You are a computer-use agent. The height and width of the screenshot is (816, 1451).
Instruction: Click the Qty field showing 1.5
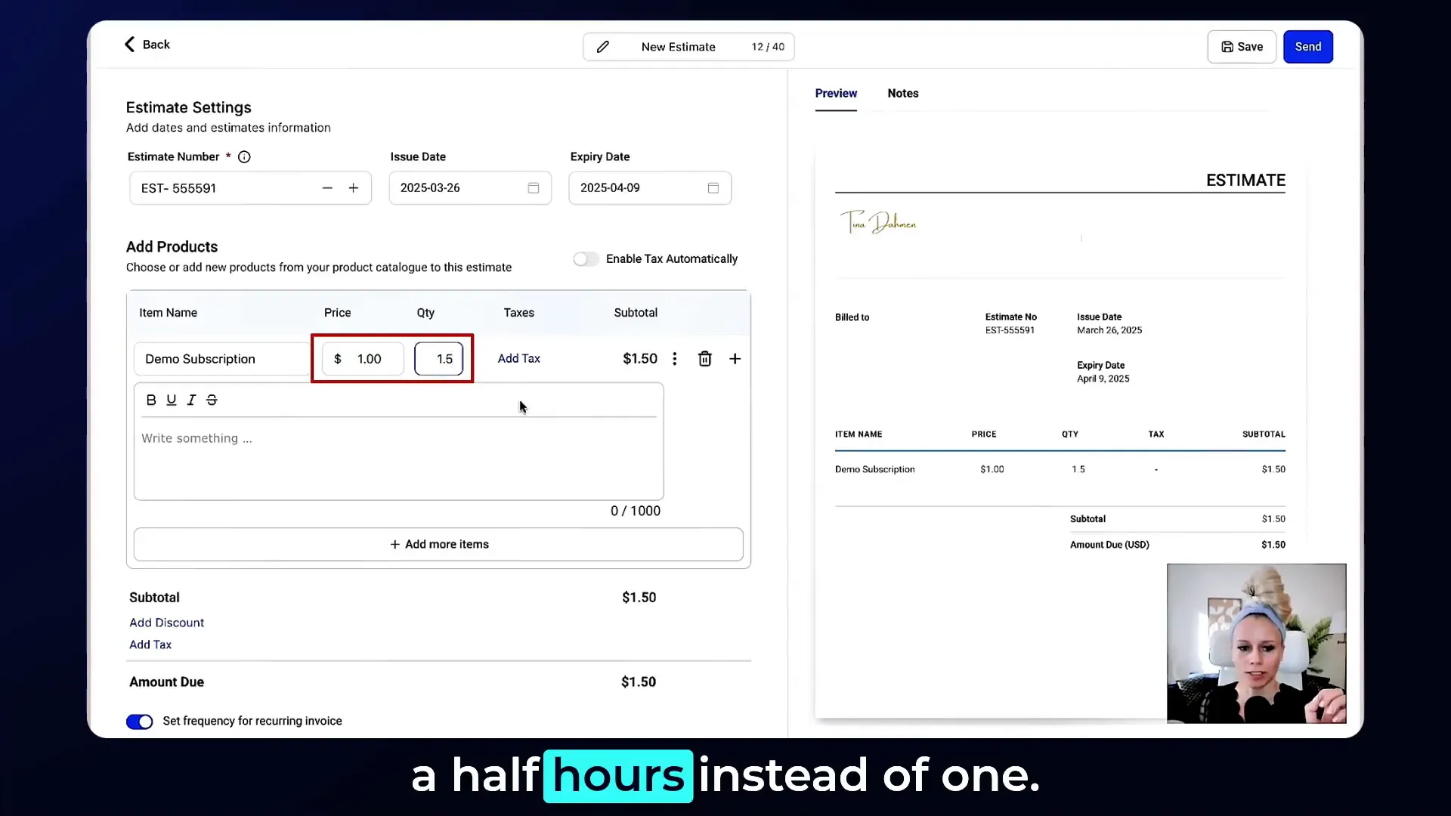438,359
